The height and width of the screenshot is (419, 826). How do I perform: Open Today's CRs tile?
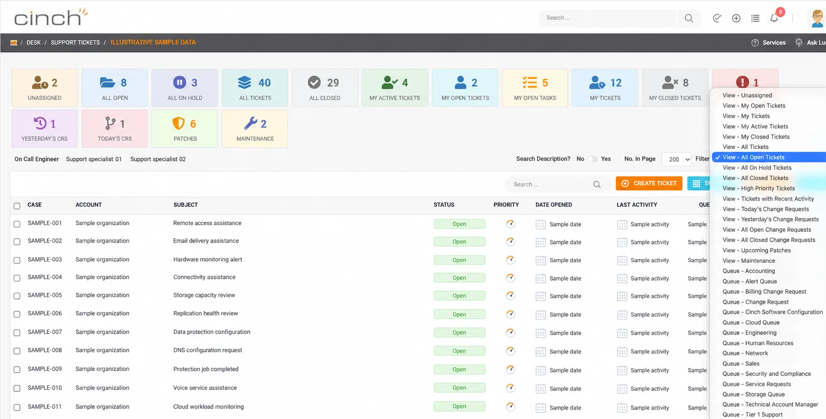pyautogui.click(x=114, y=129)
